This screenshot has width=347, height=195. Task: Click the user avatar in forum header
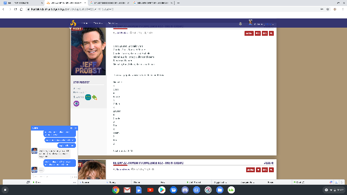click(250, 22)
